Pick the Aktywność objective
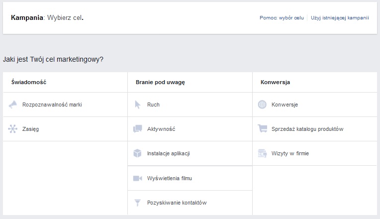380x219 pixels. (x=161, y=129)
